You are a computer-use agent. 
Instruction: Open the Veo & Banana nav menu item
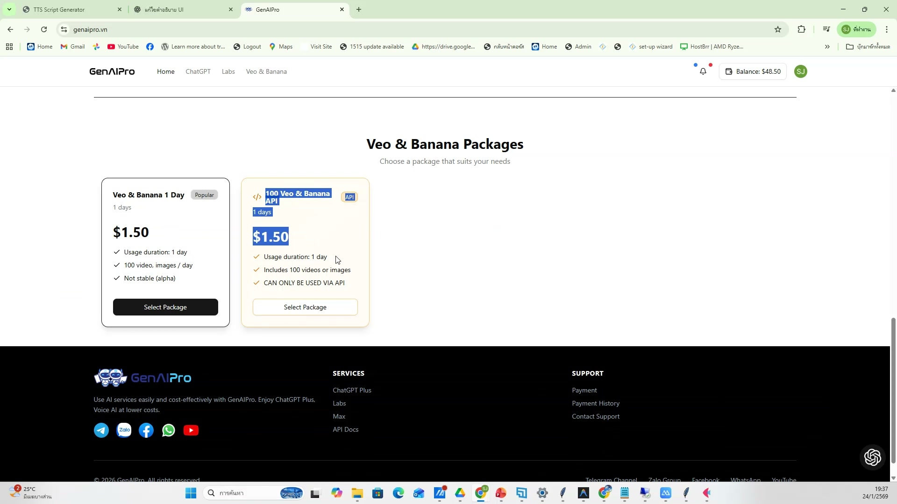click(266, 71)
